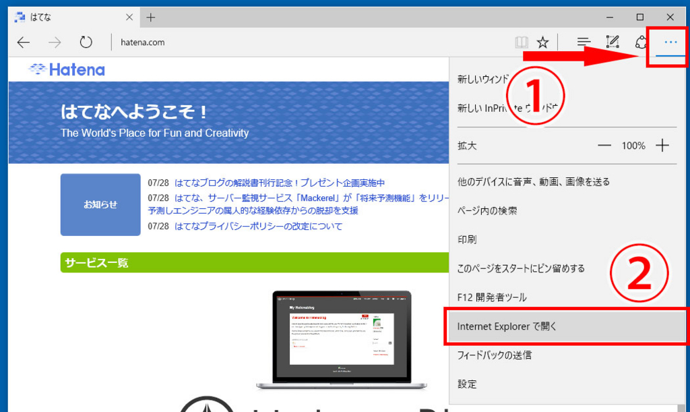
Task: Click the Hatena logo
Action: [x=67, y=69]
